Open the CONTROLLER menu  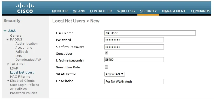coord(101,11)
